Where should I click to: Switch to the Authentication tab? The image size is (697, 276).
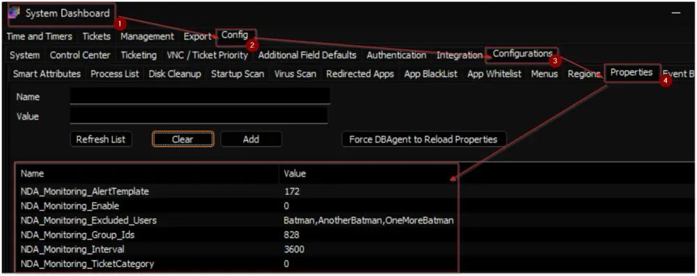tap(397, 56)
